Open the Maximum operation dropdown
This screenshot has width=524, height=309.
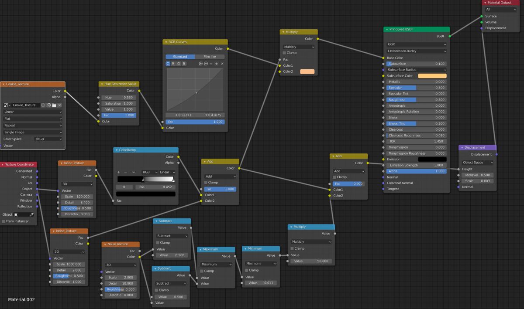point(217,264)
